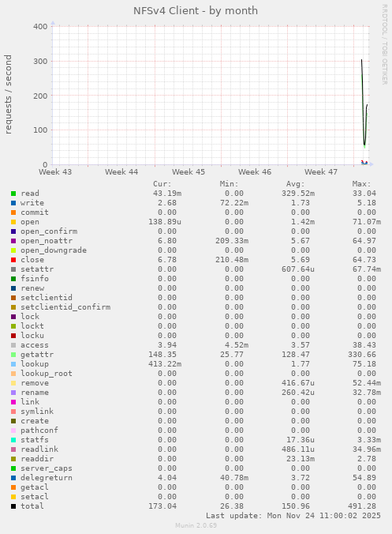Click the magenta link legend swatch
Viewport: 392px width, 534px height.
(x=13, y=402)
